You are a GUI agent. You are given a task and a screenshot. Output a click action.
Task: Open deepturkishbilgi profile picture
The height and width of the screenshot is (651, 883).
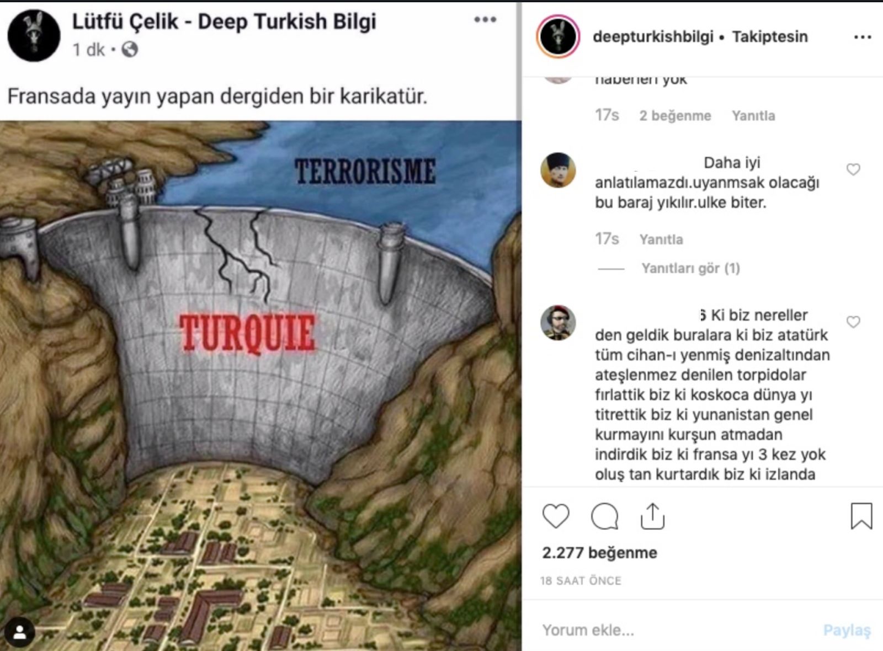558,37
